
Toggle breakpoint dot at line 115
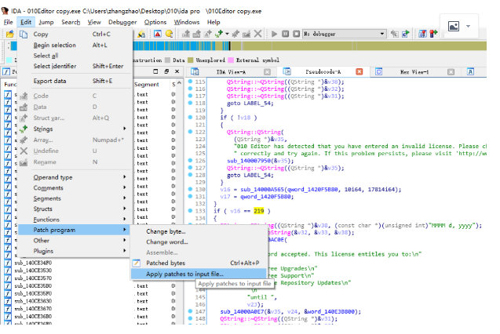click(191, 82)
